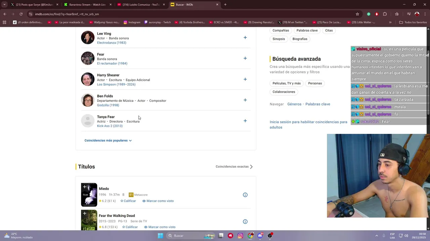Switch to the Posts que Sorye X tab

[x=34, y=5]
